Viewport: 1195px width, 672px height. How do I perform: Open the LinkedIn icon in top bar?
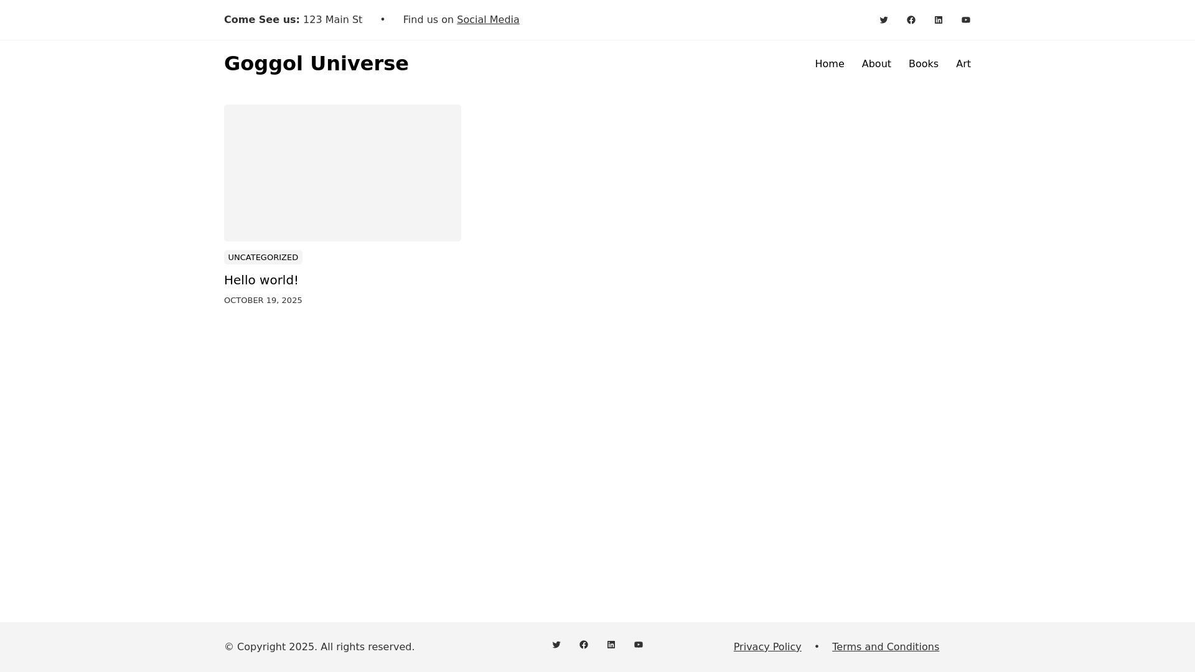(x=939, y=20)
